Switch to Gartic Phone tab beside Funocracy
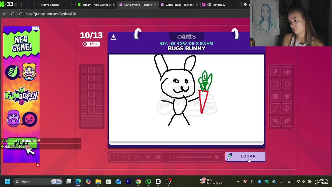 179,5
